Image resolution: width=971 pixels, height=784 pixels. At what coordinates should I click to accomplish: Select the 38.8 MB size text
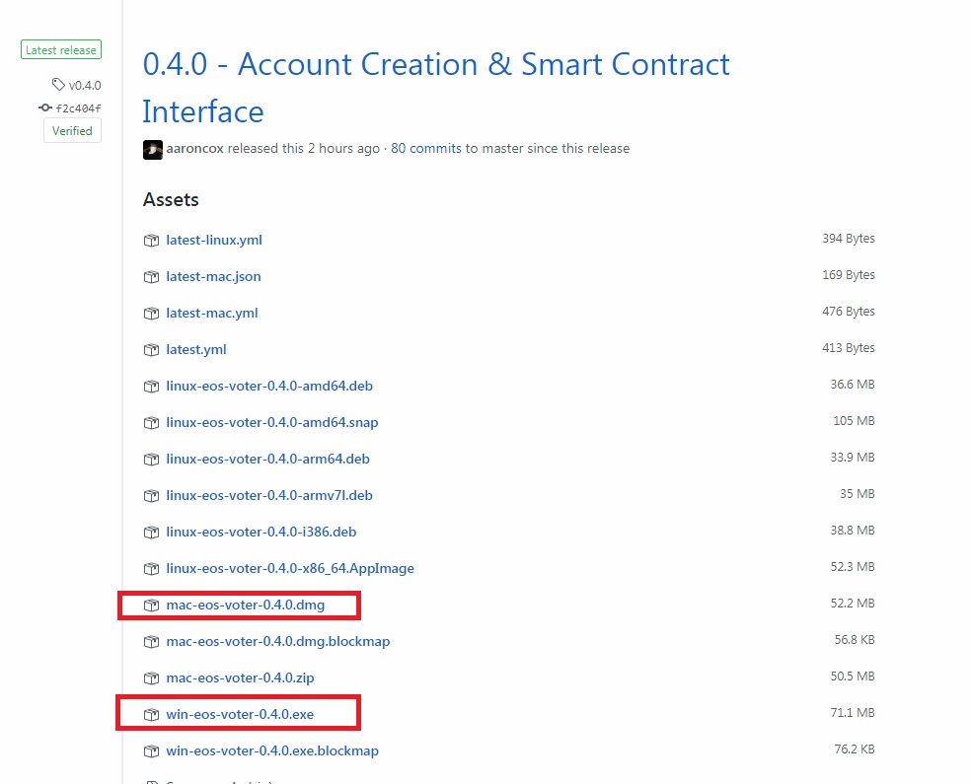pyautogui.click(x=853, y=531)
